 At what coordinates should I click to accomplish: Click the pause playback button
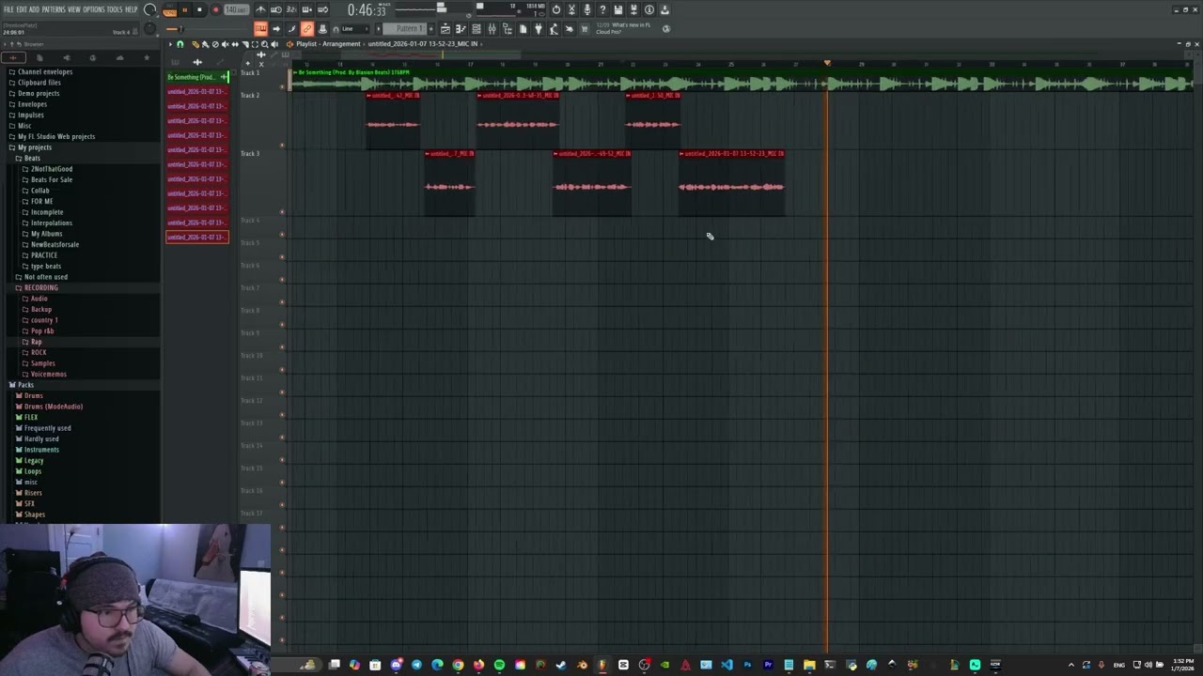(x=184, y=9)
